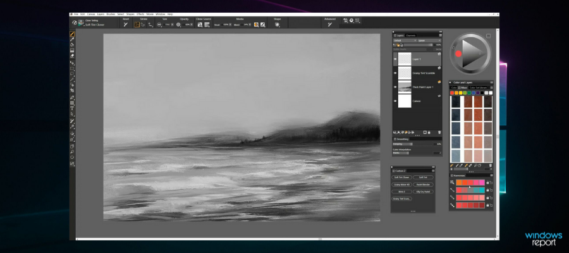Open the Ignore composite depth dropdown
Viewport: 569px width, 253px height.
point(429,40)
